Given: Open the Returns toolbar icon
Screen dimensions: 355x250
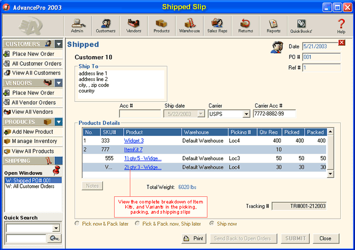Looking at the screenshot, I should tap(245, 26).
